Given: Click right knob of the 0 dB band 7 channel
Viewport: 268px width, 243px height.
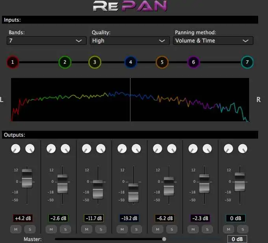Looking at the screenshot, I should coord(243,148).
